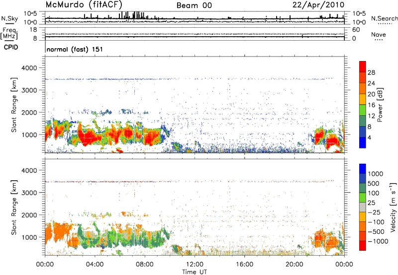398x275 pixels.
Task: Click the 'normal (fast) 151' mode text
Action: coord(75,49)
